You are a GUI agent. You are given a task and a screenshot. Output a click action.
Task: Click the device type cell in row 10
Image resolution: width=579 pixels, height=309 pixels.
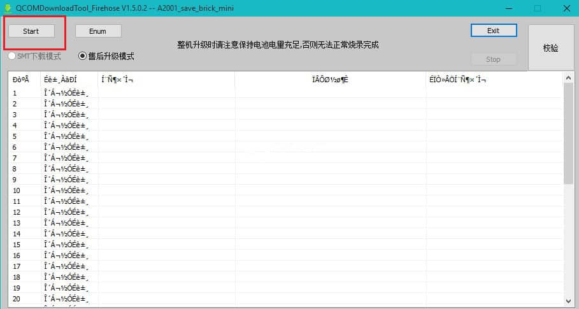(x=69, y=190)
